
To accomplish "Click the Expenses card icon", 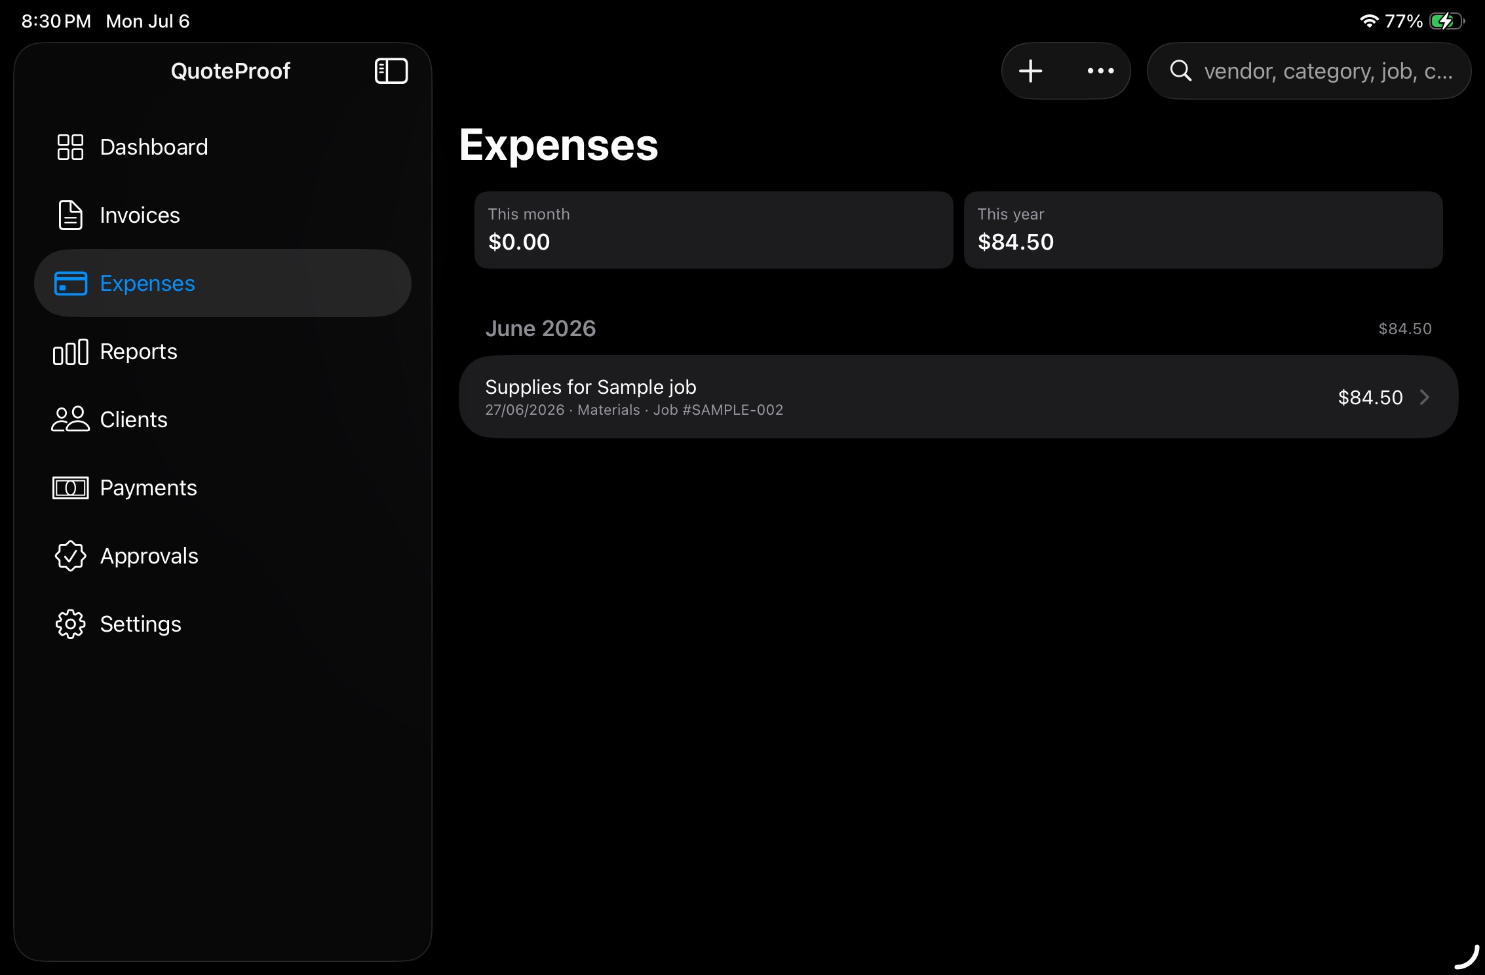I will click(x=70, y=283).
